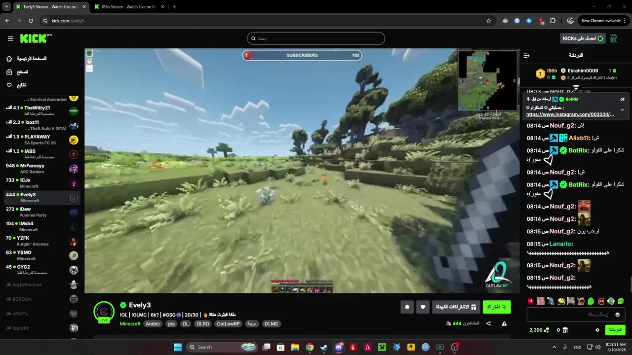
Task: Select the yellow smiley emote in chat
Action: [561, 301]
